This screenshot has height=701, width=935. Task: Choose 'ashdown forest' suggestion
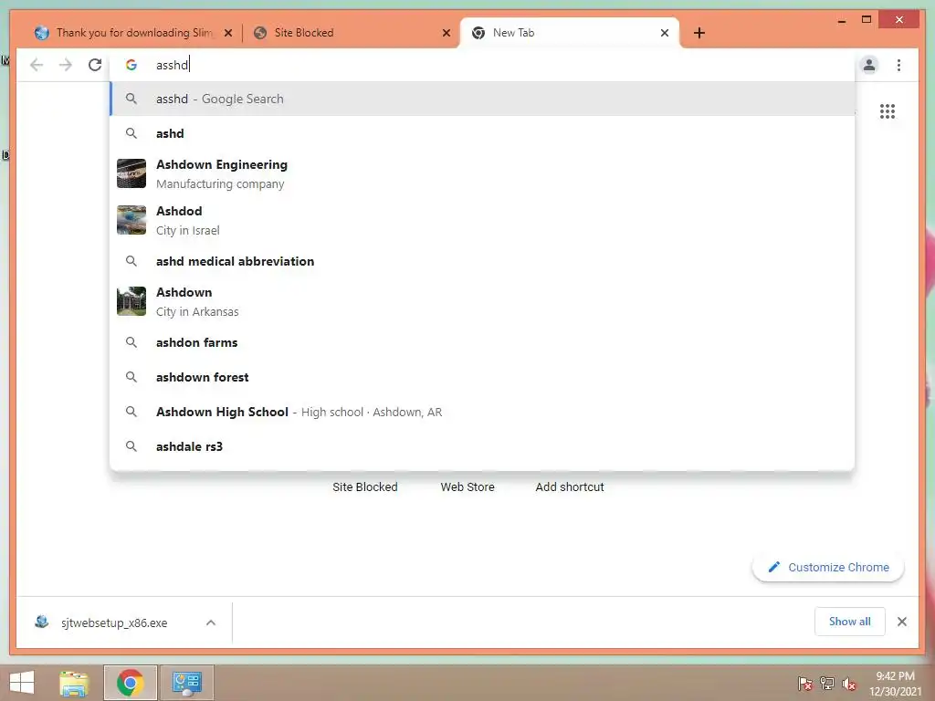[482, 377]
